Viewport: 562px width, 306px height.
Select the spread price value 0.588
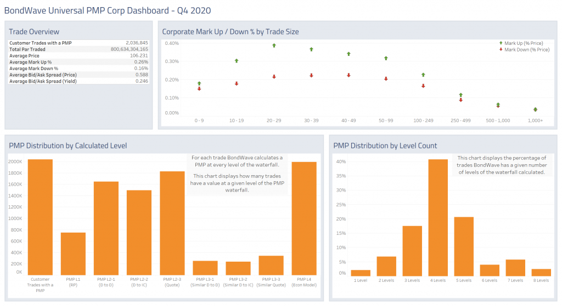point(142,75)
